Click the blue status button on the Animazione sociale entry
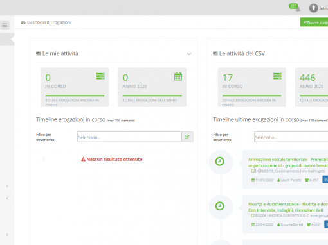 pyautogui.click(x=325, y=180)
